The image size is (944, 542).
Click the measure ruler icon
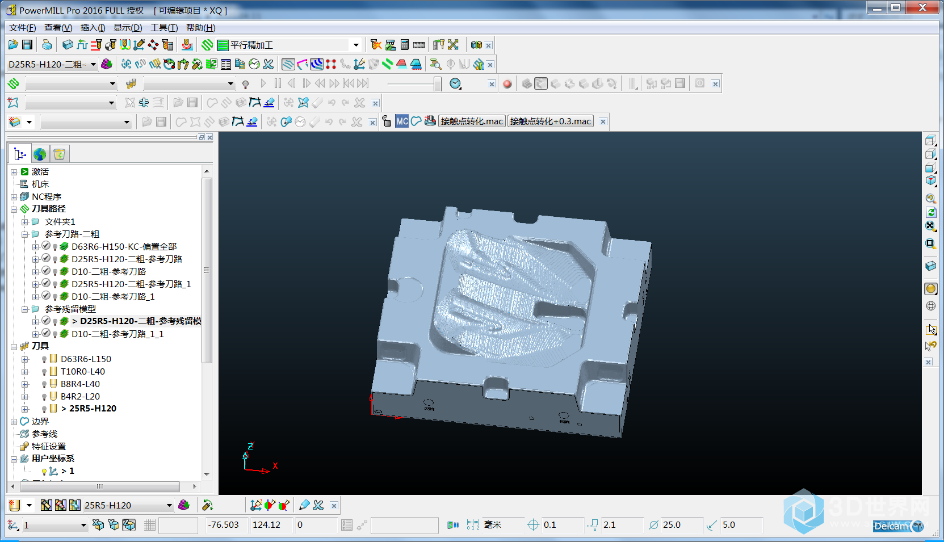pos(419,45)
